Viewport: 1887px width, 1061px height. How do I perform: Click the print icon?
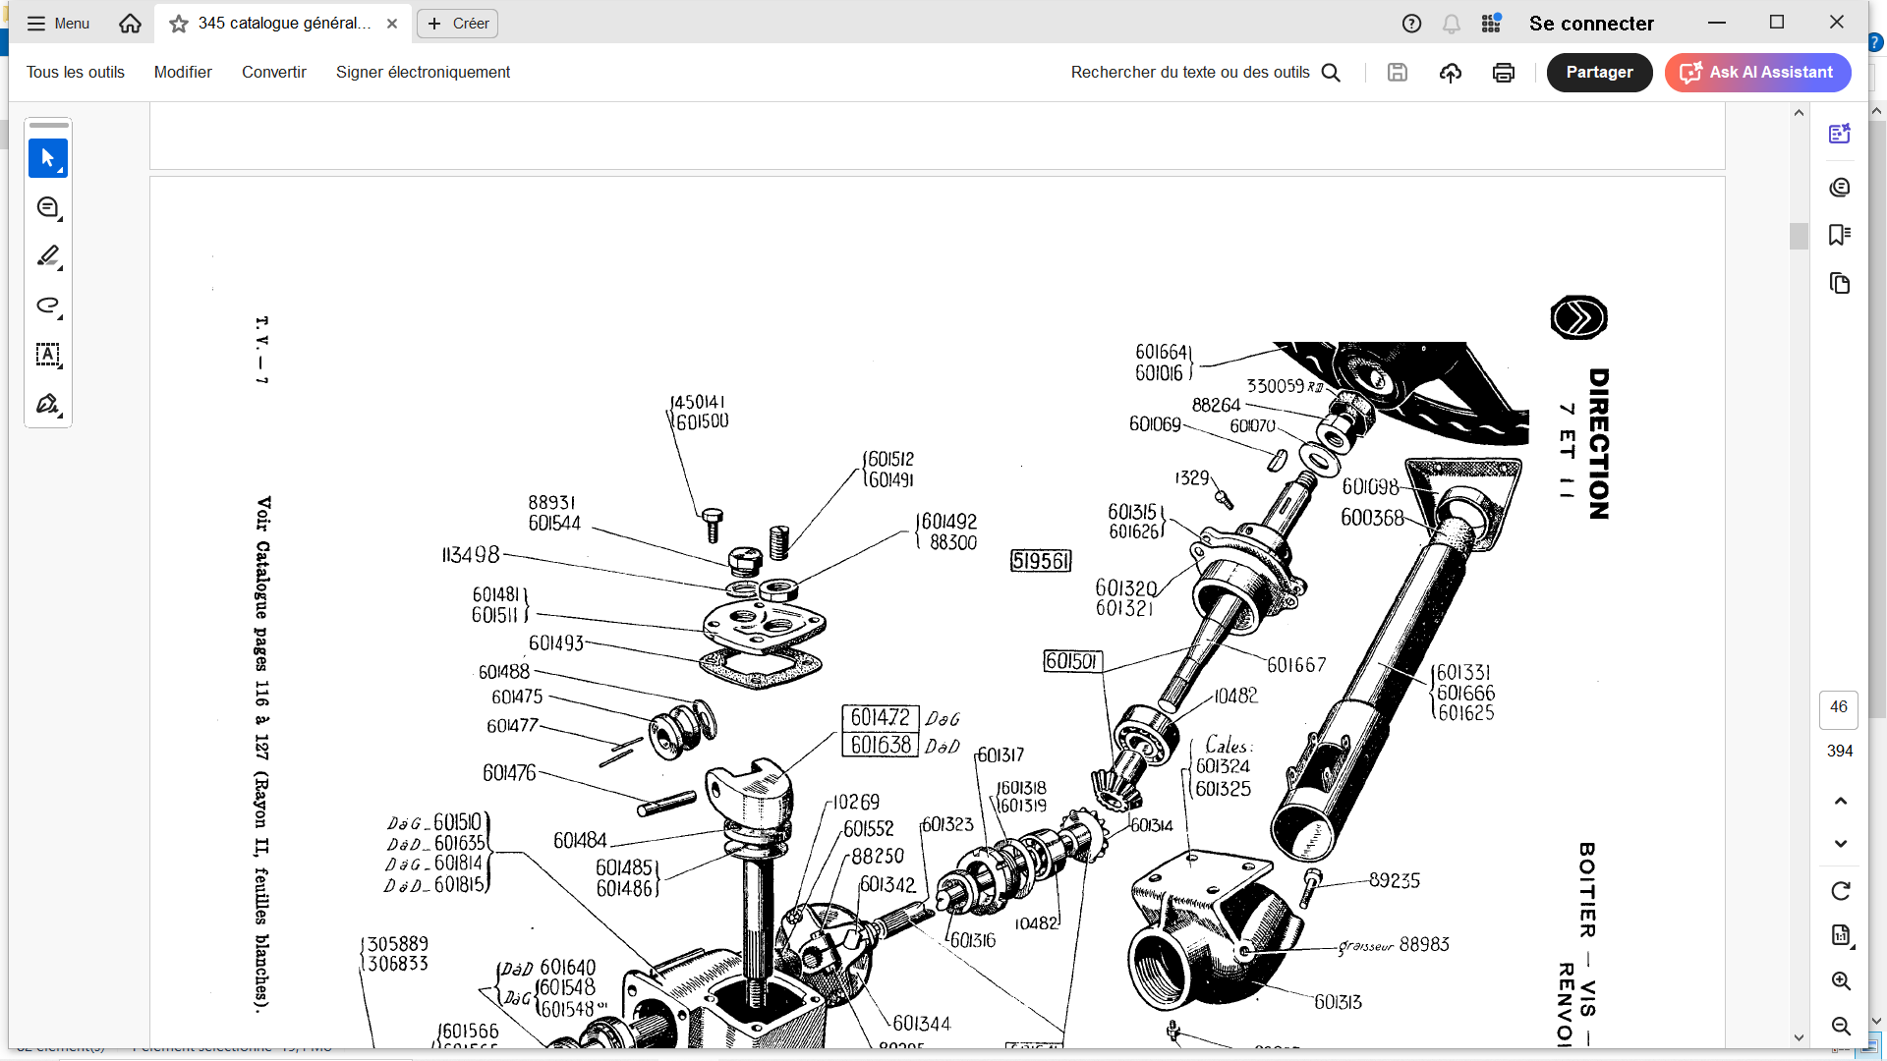tap(1503, 73)
